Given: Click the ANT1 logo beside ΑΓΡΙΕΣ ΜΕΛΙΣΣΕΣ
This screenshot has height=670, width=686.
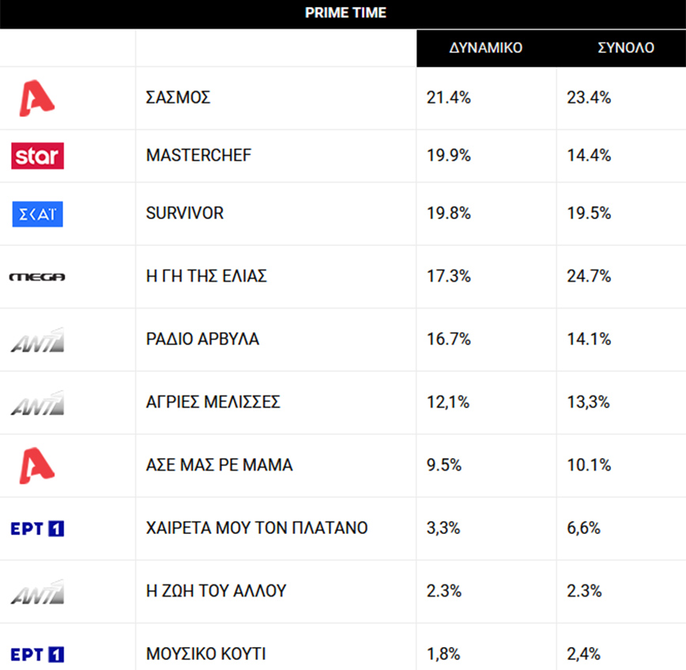Looking at the screenshot, I should point(37,403).
